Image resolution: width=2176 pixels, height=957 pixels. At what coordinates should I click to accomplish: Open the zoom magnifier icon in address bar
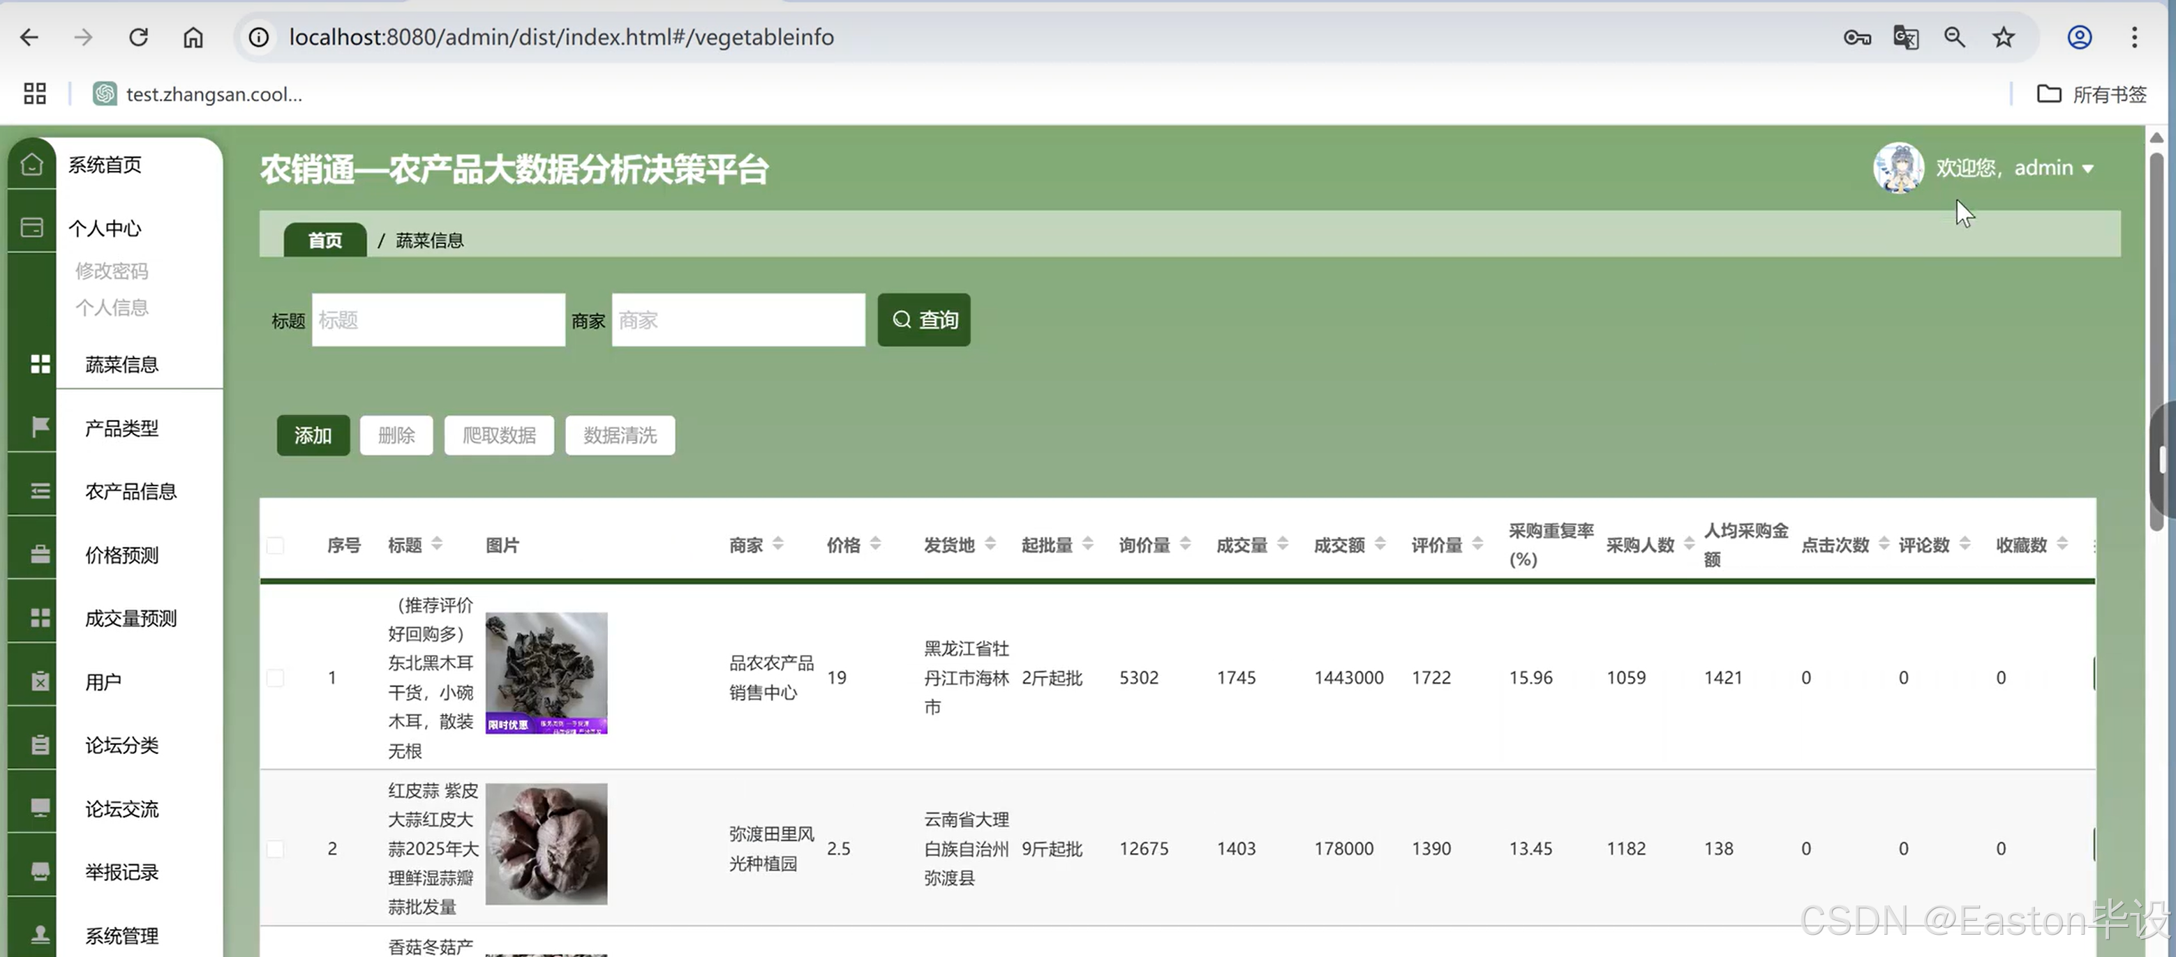click(x=1955, y=37)
